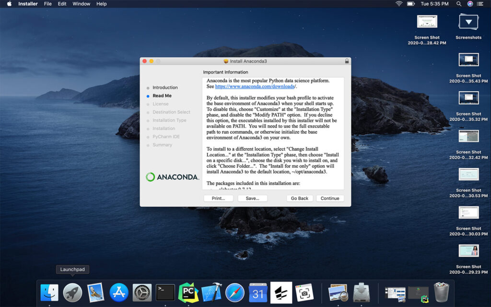Select the Introduction step in sidebar
Viewport: 491px width, 307px height.
(165, 87)
